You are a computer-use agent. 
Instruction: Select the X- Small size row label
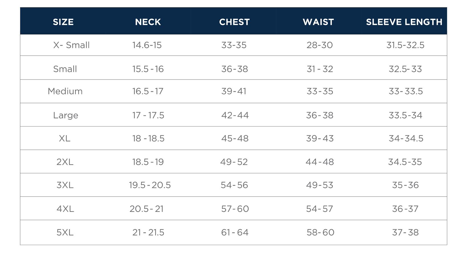pyautogui.click(x=71, y=45)
